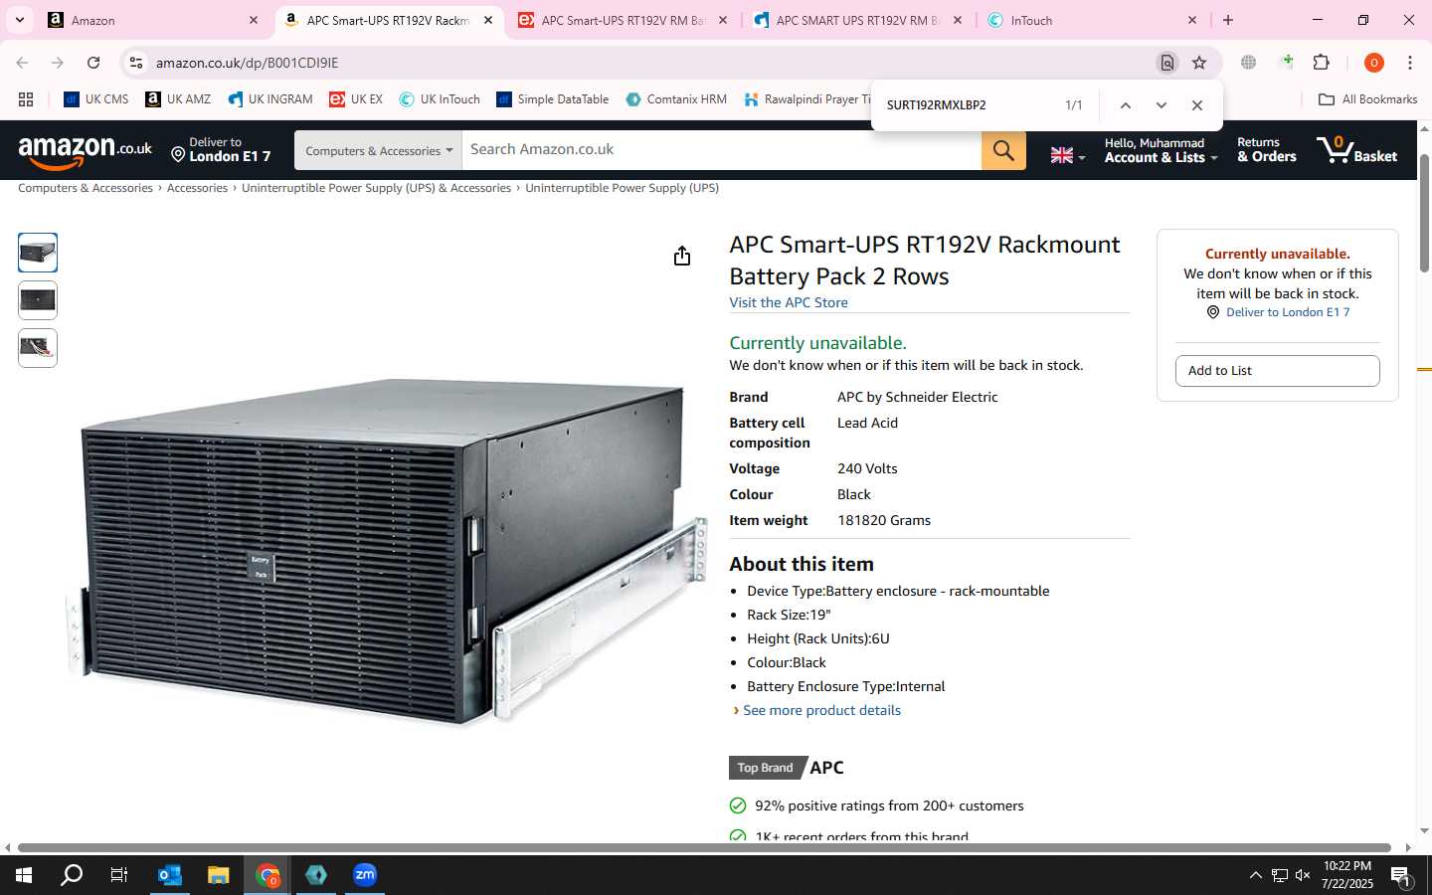Viewport: 1432px width, 895px height.
Task: Open Returns & Orders
Action: (1266, 150)
